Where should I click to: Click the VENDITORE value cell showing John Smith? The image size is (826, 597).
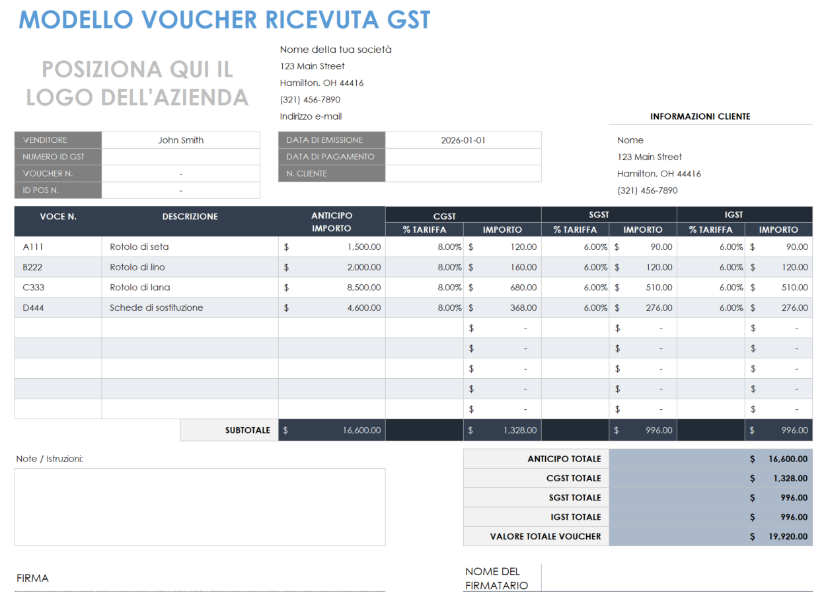point(180,139)
